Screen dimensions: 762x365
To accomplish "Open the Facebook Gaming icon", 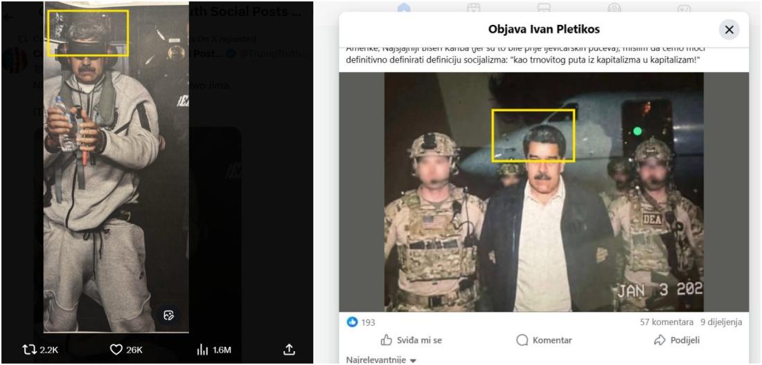I will coord(684,8).
